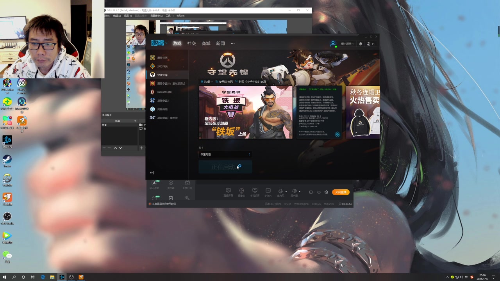Open Ubisoft Connect desktop shortcut
This screenshot has height=281, width=500.
pyautogui.click(x=22, y=86)
